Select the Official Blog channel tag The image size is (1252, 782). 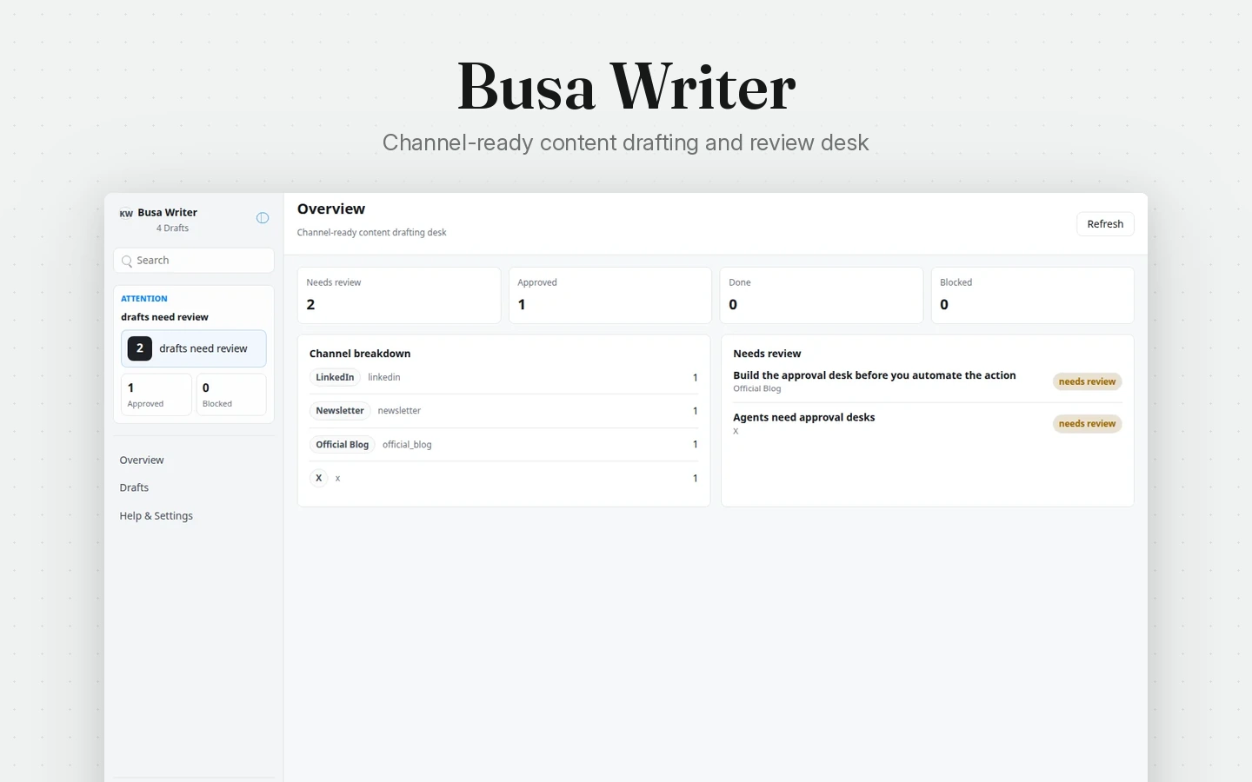[x=343, y=445]
